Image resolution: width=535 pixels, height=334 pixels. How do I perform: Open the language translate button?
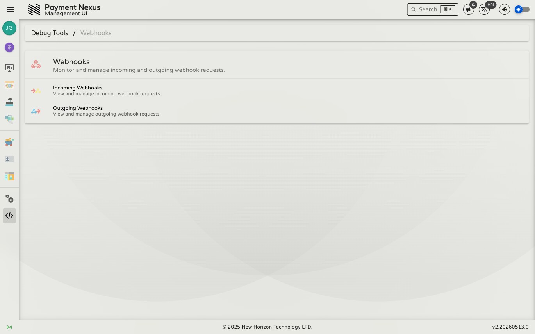484,9
